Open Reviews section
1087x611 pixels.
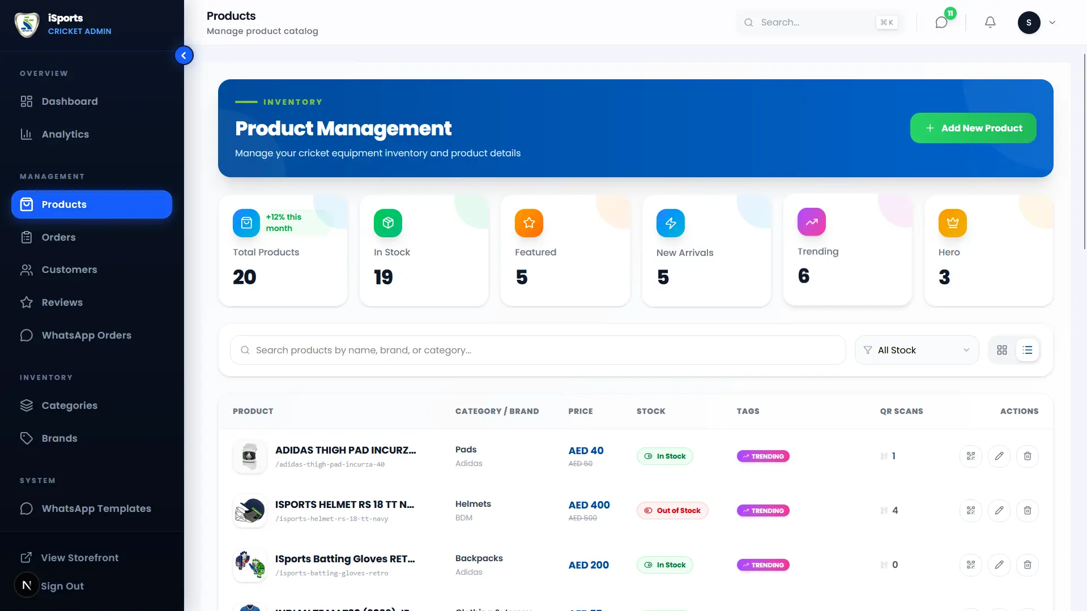pyautogui.click(x=92, y=302)
